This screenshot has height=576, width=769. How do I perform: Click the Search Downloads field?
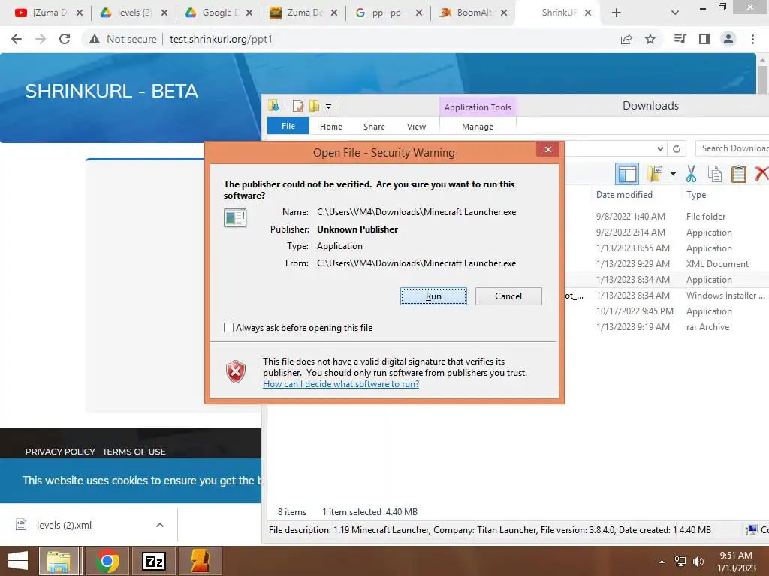(732, 148)
